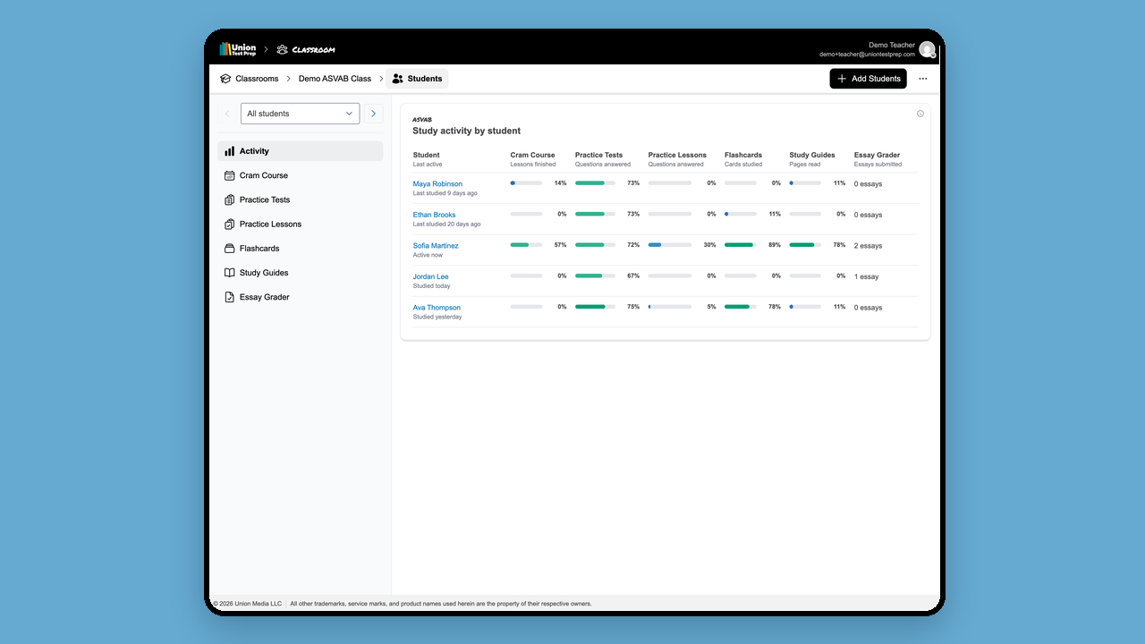The width and height of the screenshot is (1145, 644).
Task: Click the Activity bar chart icon
Action: pyautogui.click(x=230, y=151)
